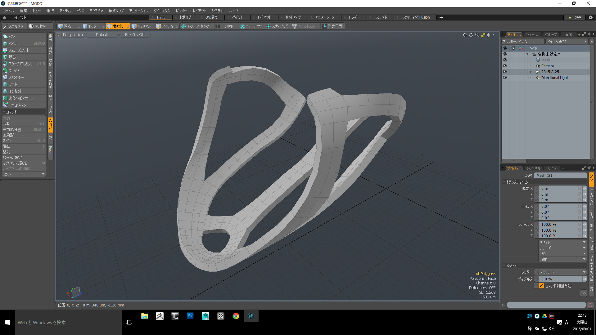
Task: Open the viewport settings gear
Action: click(x=488, y=35)
